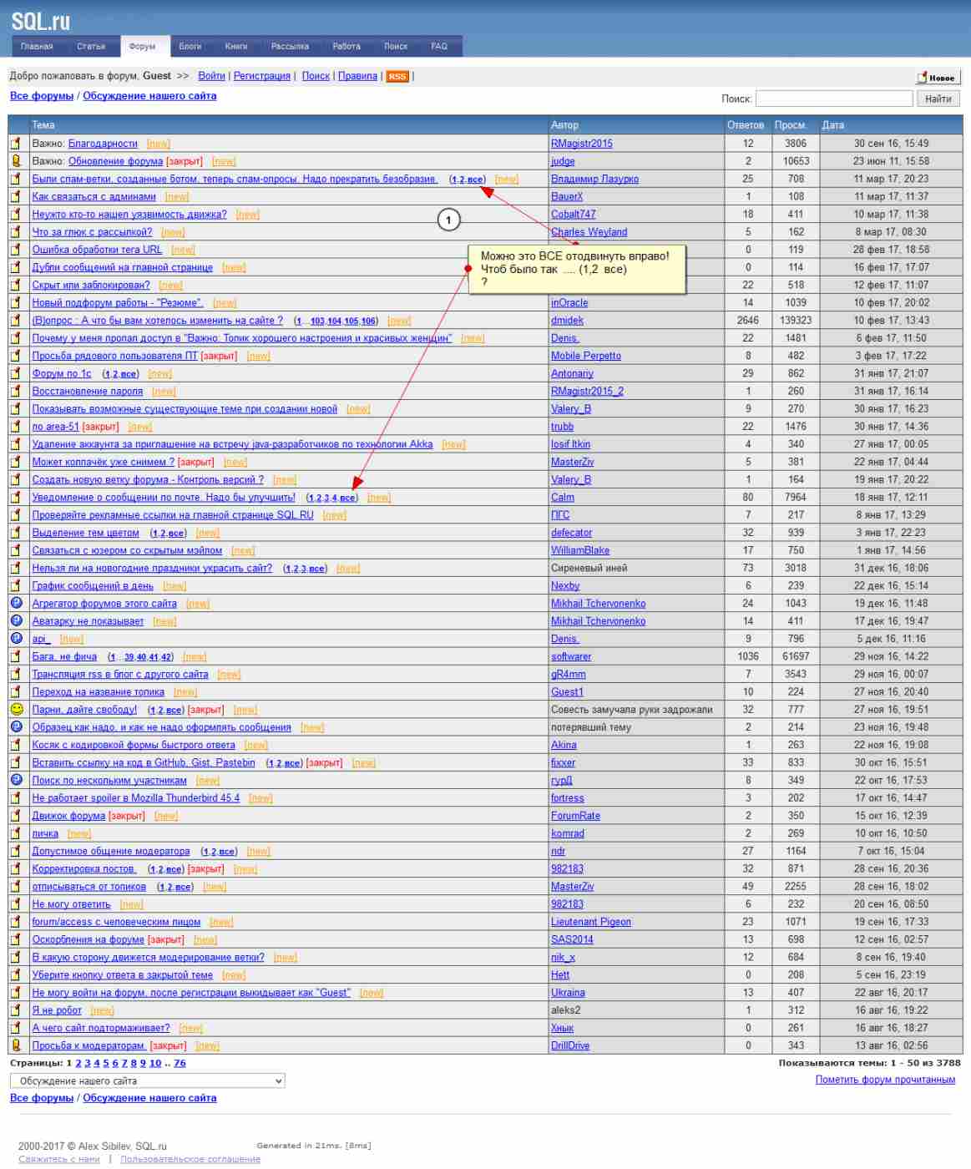971x1169 pixels.
Task: Click the circled number 1 annotation marker
Action: (448, 220)
